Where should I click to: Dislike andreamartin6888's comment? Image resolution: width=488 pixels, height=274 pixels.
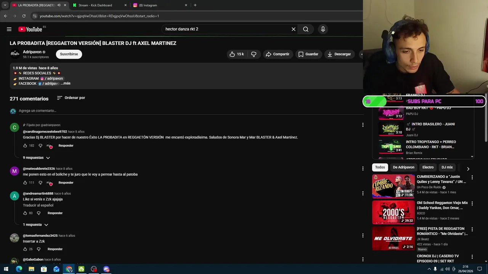(39, 213)
